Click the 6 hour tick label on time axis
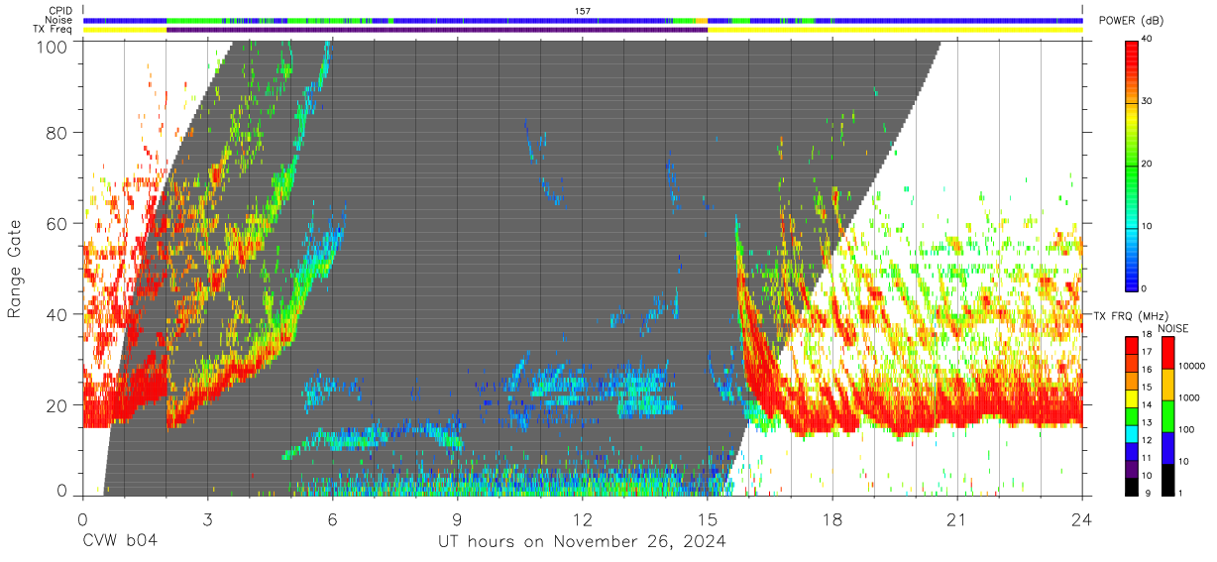This screenshot has width=1217, height=562. 332,520
